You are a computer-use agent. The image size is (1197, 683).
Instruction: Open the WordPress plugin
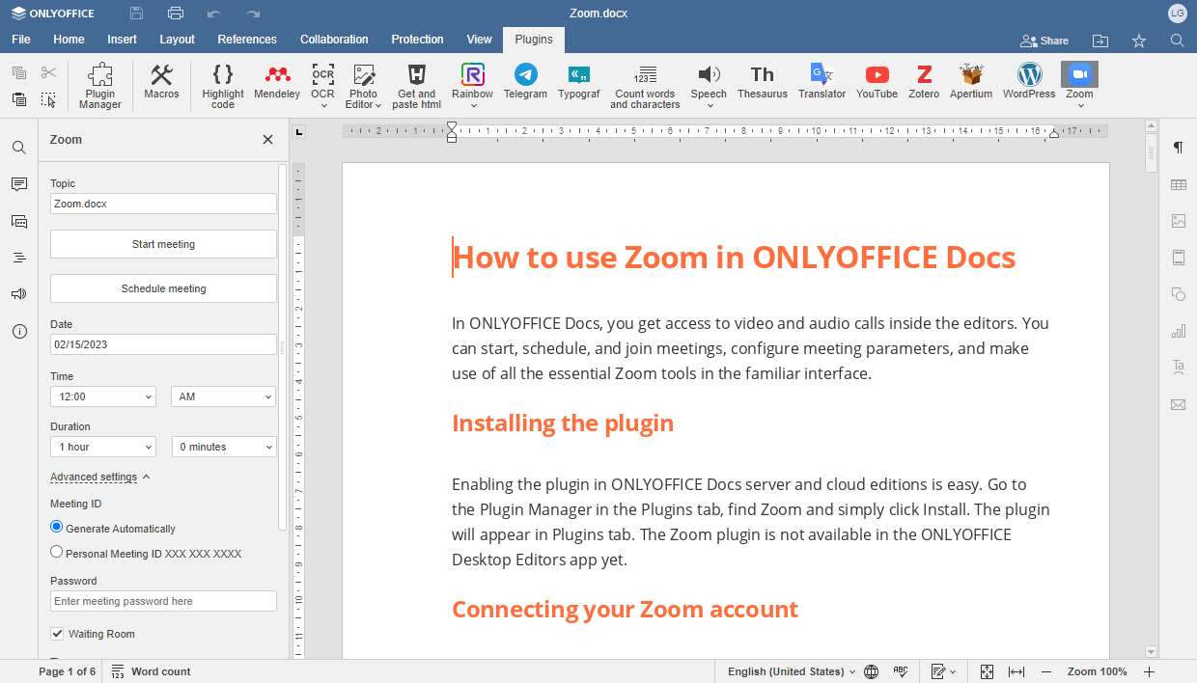coord(1029,81)
